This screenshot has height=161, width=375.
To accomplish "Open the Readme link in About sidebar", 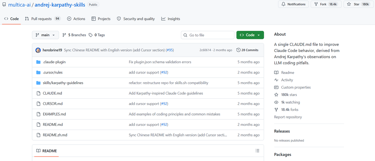I will coord(284,73).
